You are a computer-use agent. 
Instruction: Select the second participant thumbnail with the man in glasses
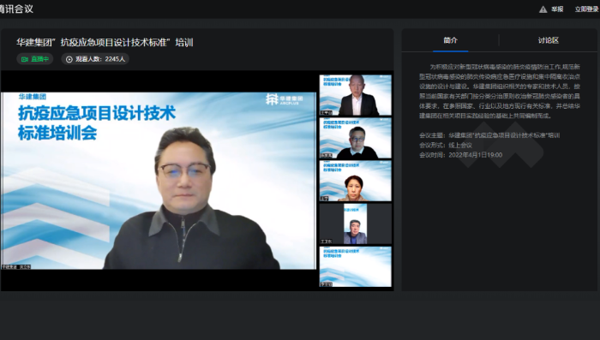356,138
